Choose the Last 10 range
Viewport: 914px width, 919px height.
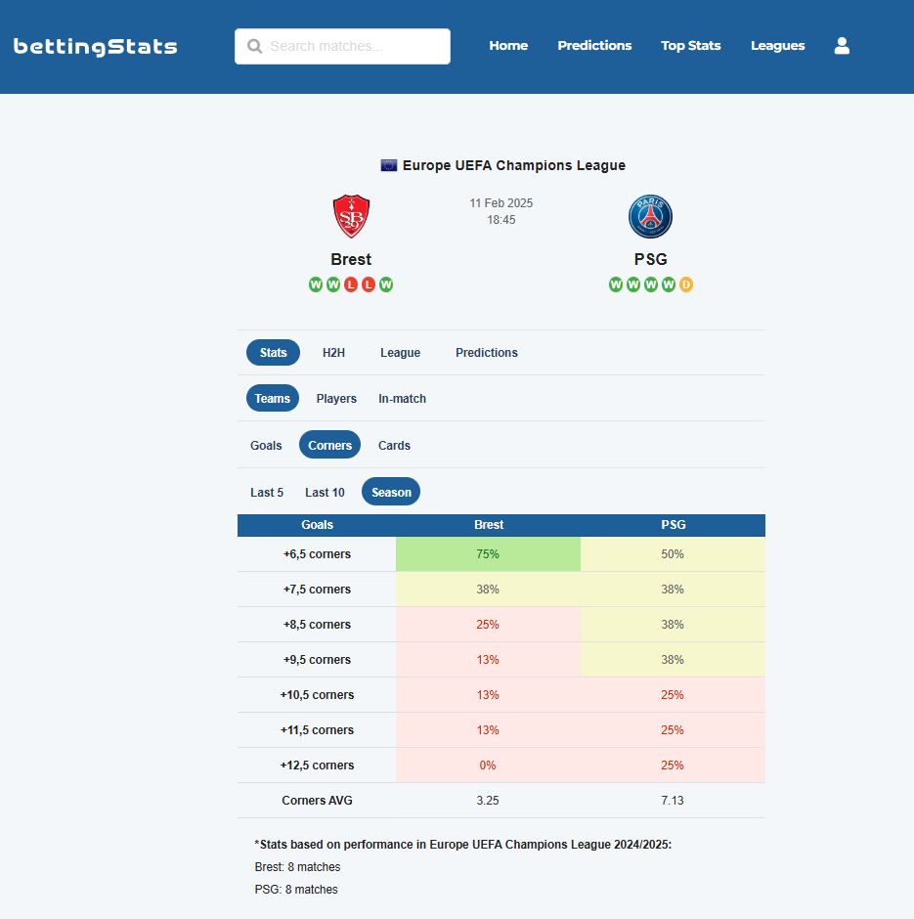click(325, 493)
